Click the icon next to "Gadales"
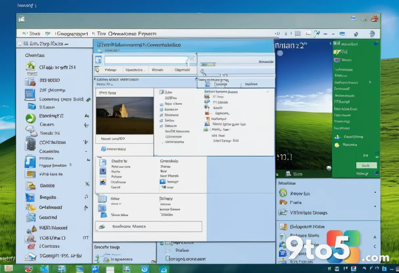 (x=30, y=185)
